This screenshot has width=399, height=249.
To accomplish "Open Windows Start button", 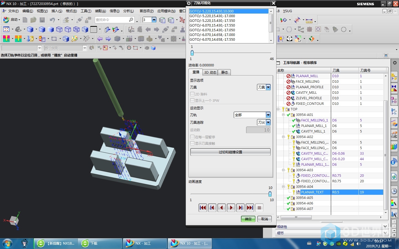I will 7,243.
